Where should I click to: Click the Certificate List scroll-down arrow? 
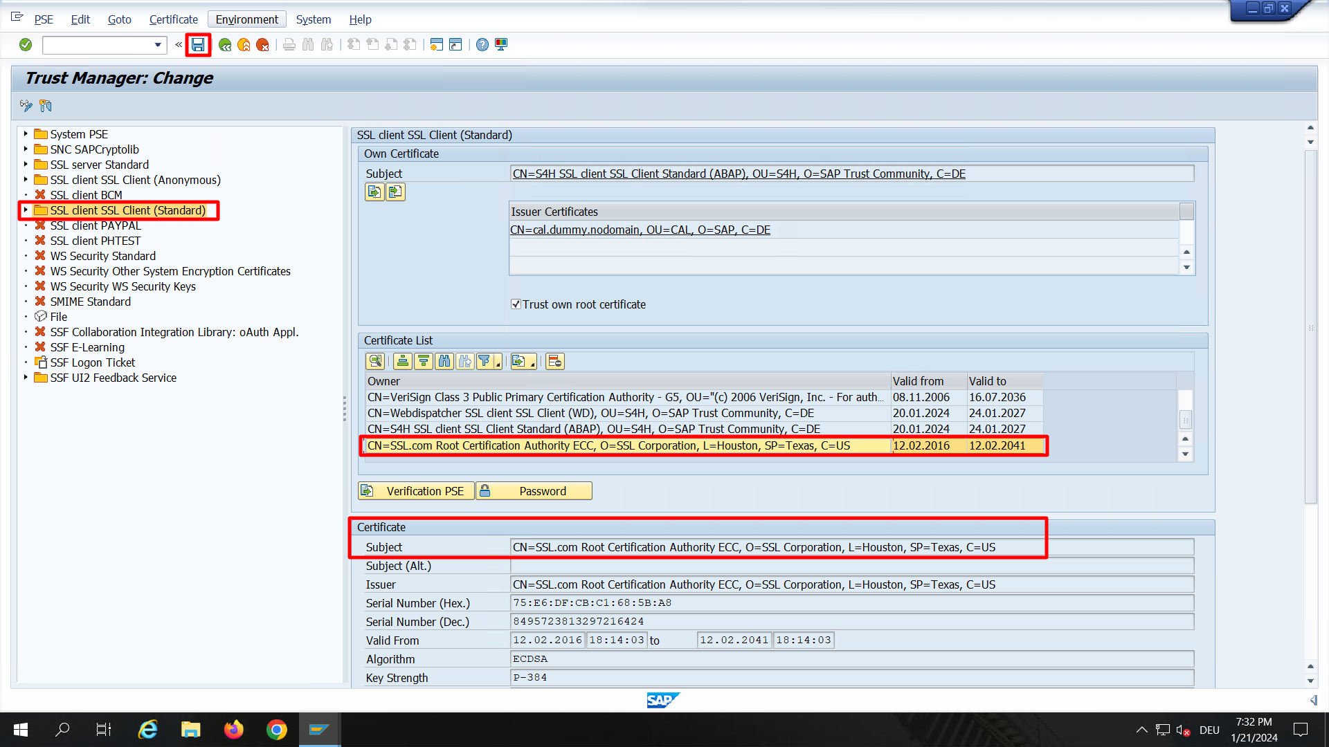point(1185,454)
